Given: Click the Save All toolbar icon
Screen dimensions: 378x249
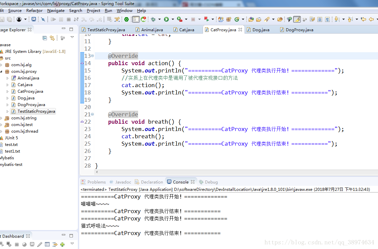Looking at the screenshot, I should (10, 19).
